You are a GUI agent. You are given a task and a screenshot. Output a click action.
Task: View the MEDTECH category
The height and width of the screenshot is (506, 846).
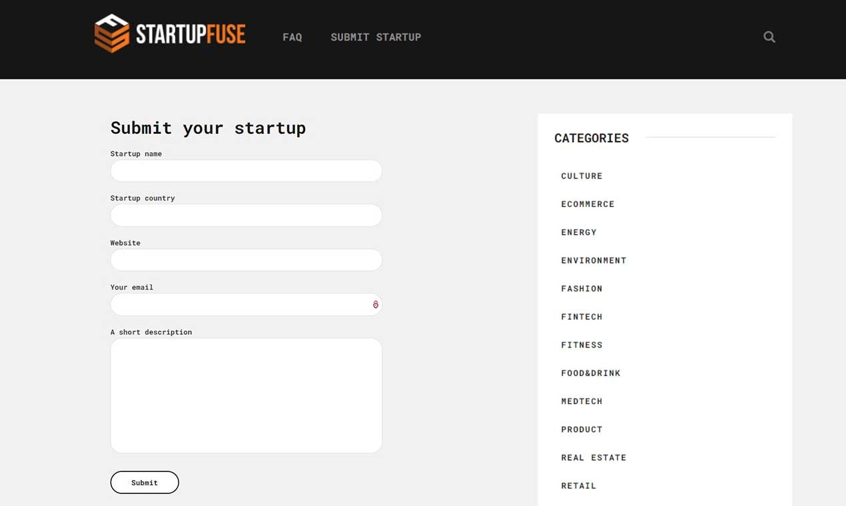[582, 401]
